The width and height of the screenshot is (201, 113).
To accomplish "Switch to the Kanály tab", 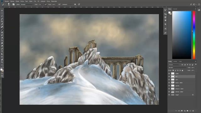I will [x=175, y=62].
